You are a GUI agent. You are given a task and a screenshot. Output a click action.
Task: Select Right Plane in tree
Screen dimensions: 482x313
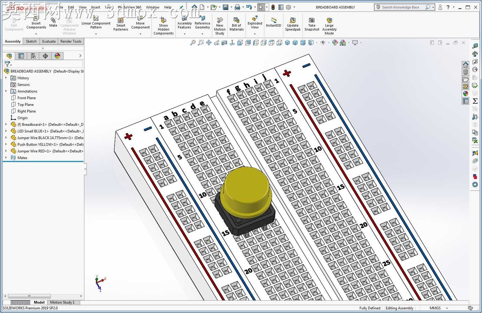[x=27, y=111]
